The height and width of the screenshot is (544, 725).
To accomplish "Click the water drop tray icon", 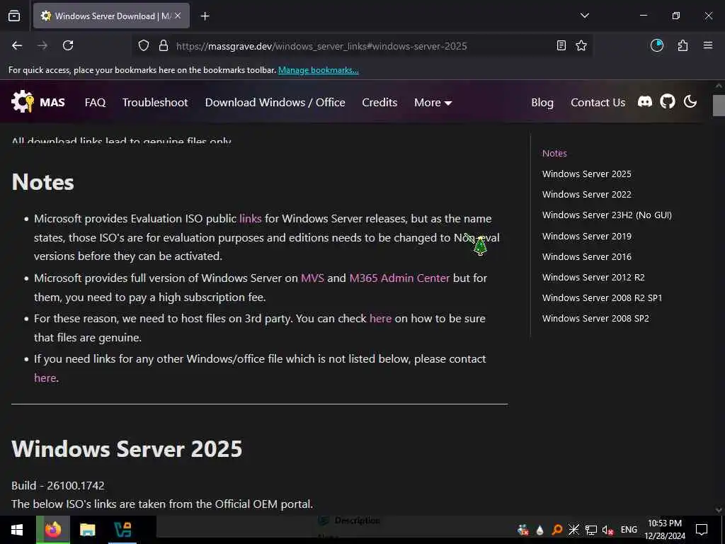I will point(540,530).
